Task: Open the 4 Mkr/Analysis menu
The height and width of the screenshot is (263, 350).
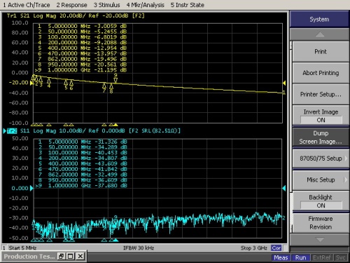Action: click(146, 5)
